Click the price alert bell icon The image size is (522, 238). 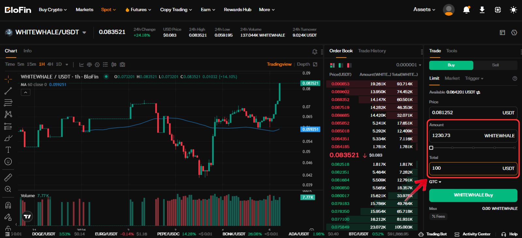coord(315,52)
